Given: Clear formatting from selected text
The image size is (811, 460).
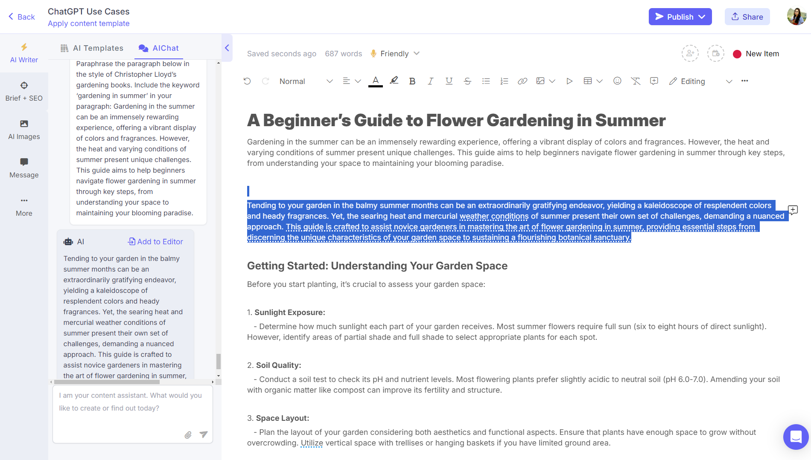Looking at the screenshot, I should 636,81.
